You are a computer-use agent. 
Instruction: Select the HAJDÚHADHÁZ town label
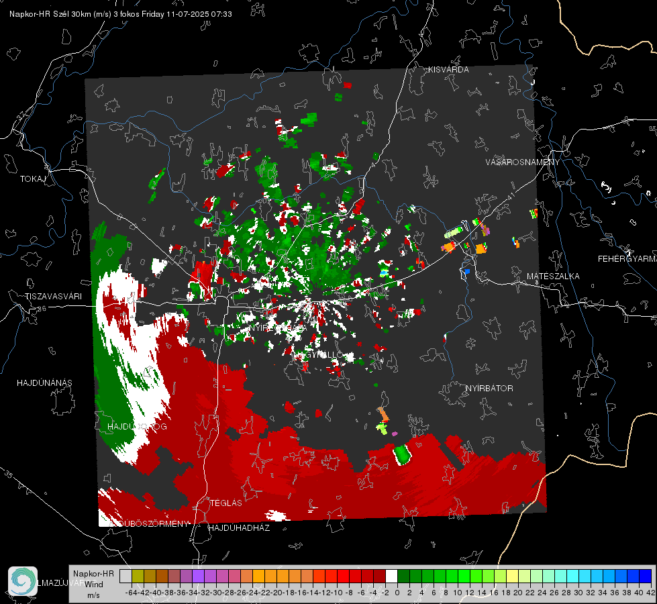point(239,528)
